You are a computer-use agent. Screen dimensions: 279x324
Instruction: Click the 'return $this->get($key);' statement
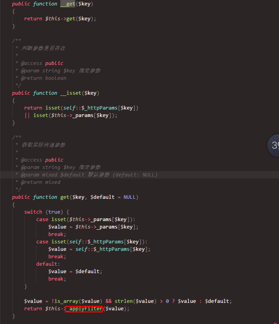60,19
